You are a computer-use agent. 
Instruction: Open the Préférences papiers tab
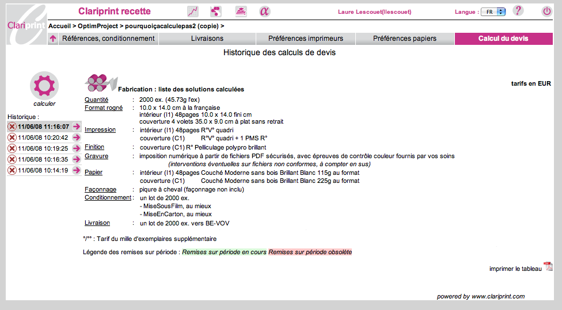[404, 39]
